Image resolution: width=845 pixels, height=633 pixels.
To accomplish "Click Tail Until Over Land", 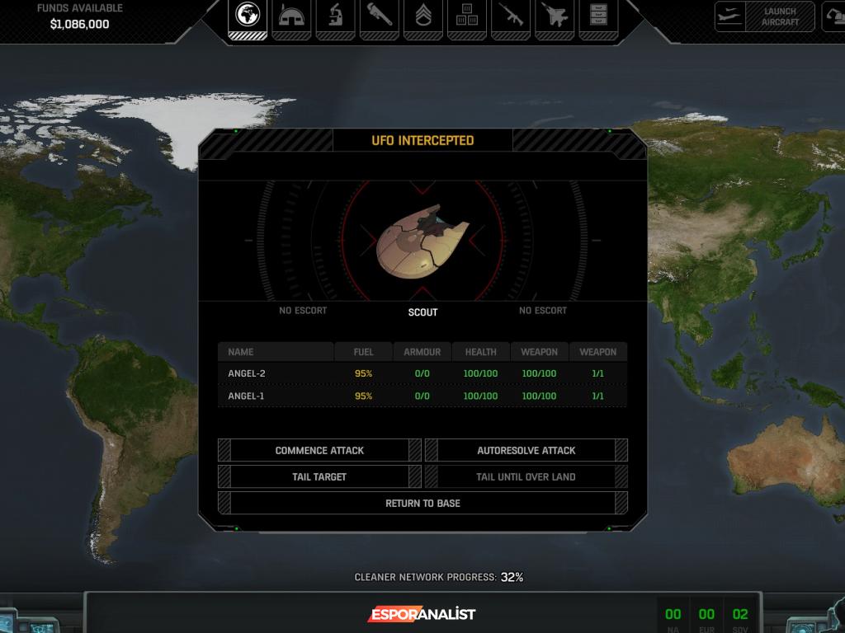I will (x=526, y=477).
